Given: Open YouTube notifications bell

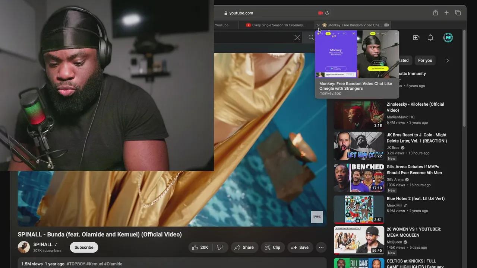Looking at the screenshot, I should [x=430, y=38].
